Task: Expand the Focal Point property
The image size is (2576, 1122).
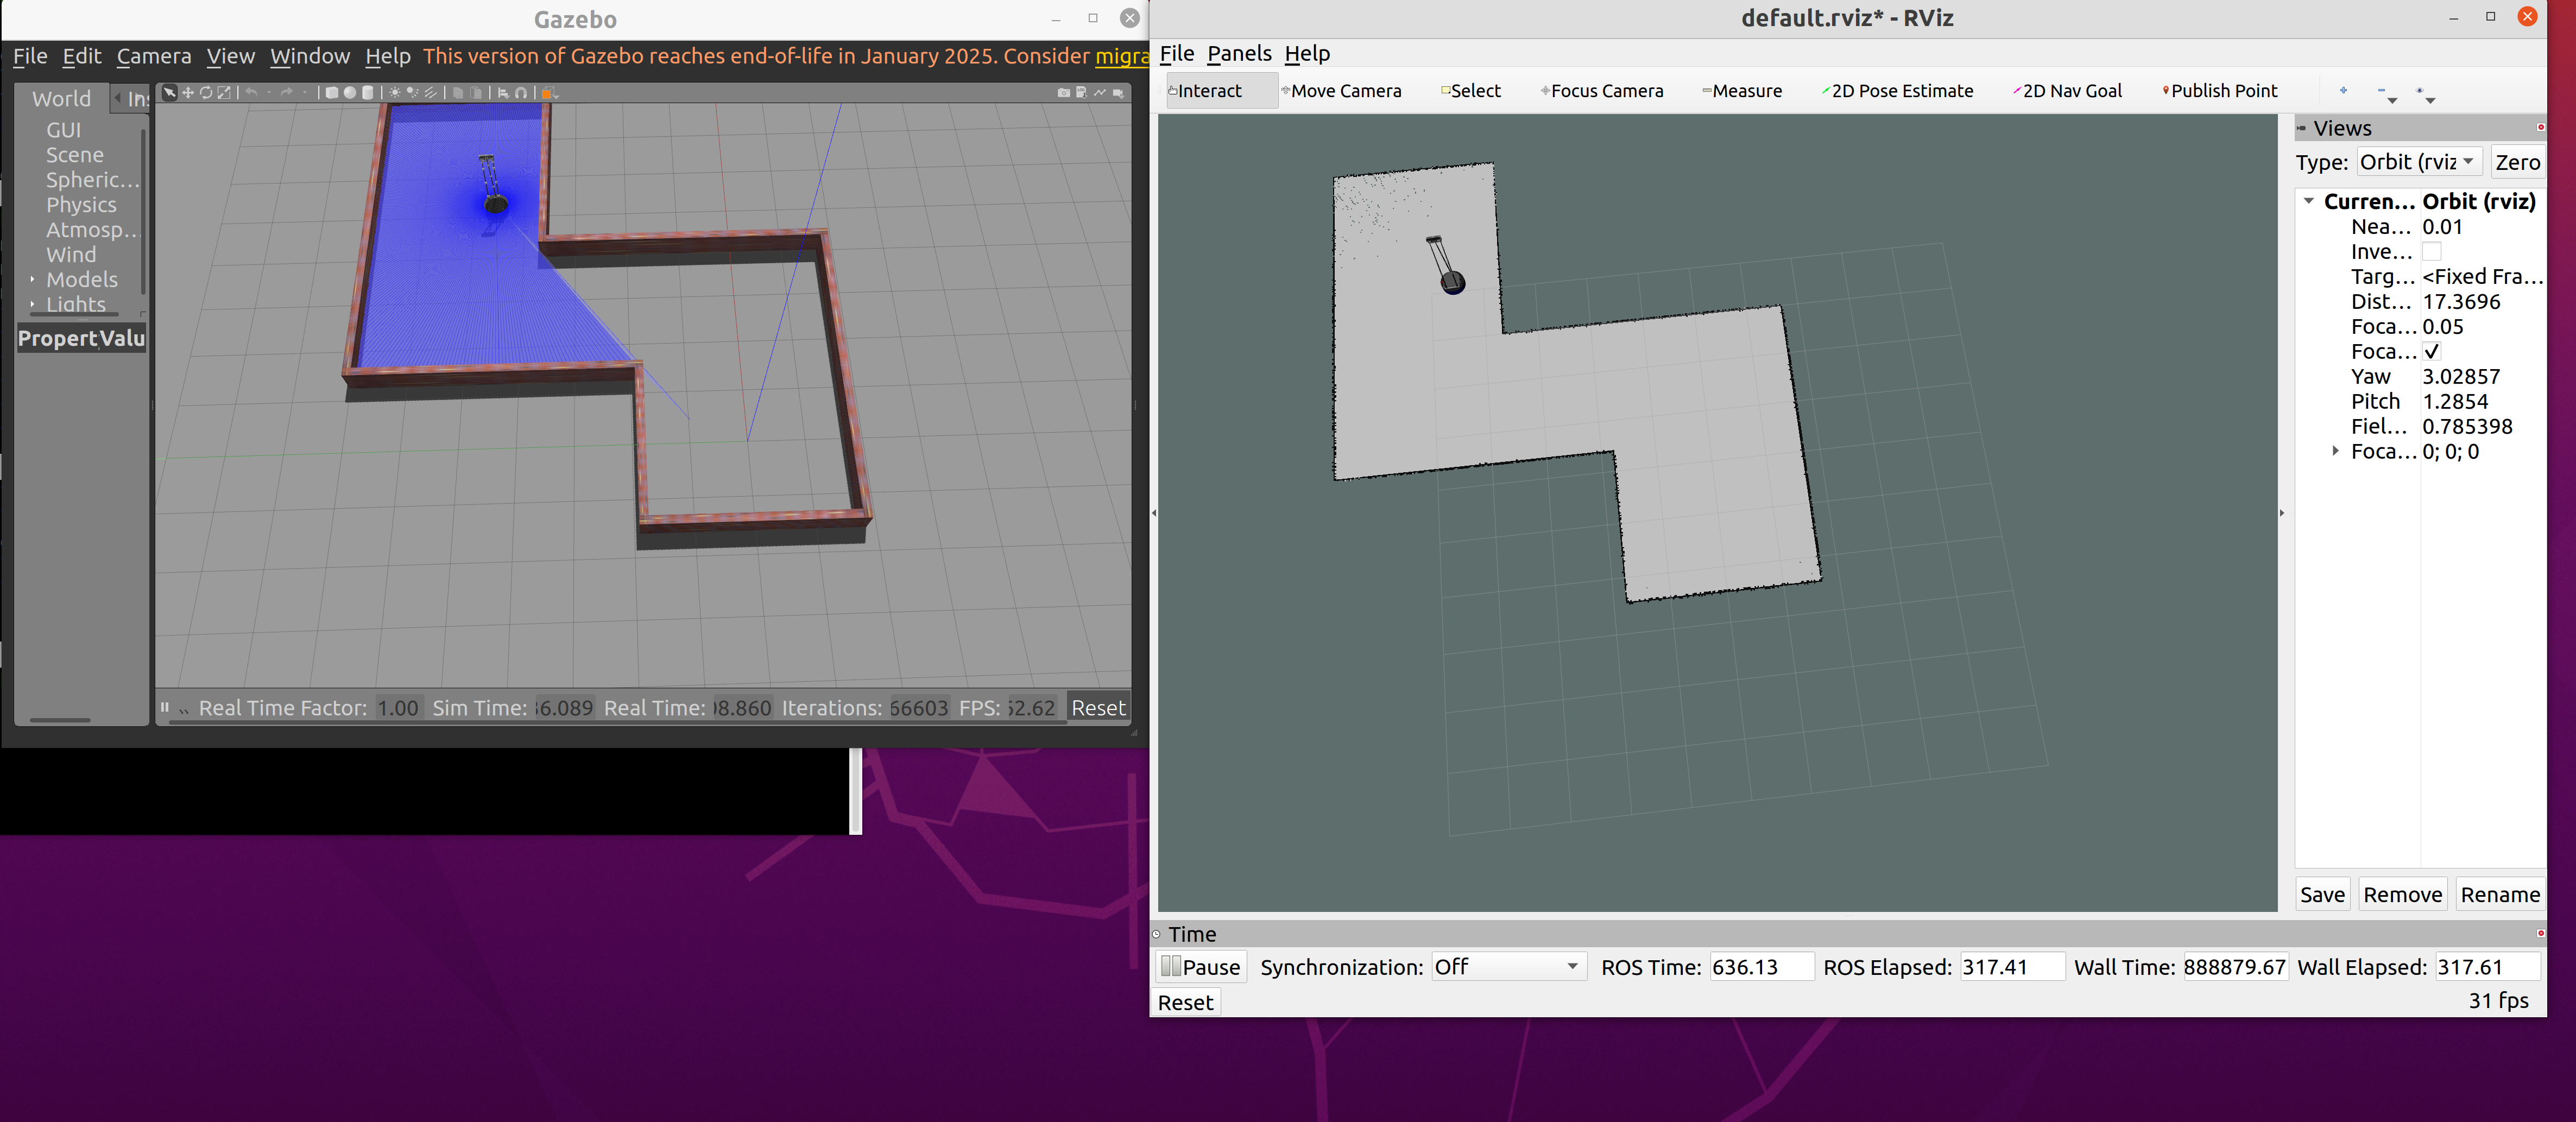Action: coord(2336,451)
